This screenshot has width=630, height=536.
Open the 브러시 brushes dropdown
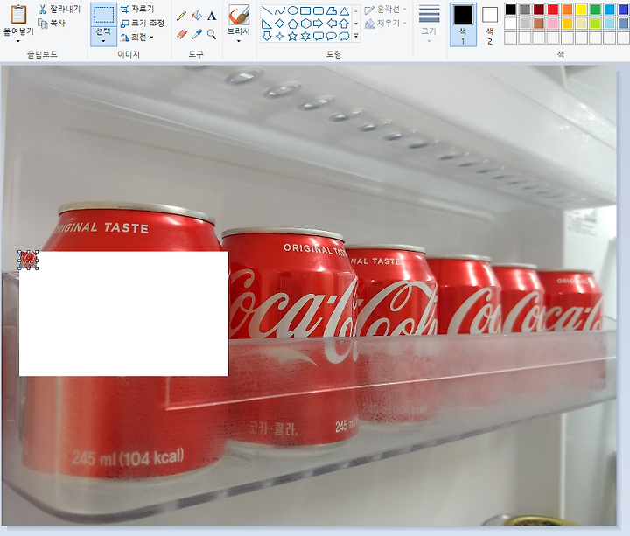(x=239, y=41)
